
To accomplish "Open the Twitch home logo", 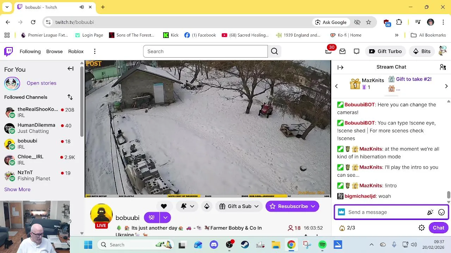I will click(8, 51).
